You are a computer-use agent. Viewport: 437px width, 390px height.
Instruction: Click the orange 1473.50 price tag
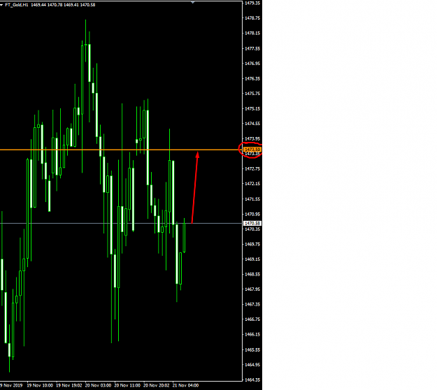252,150
